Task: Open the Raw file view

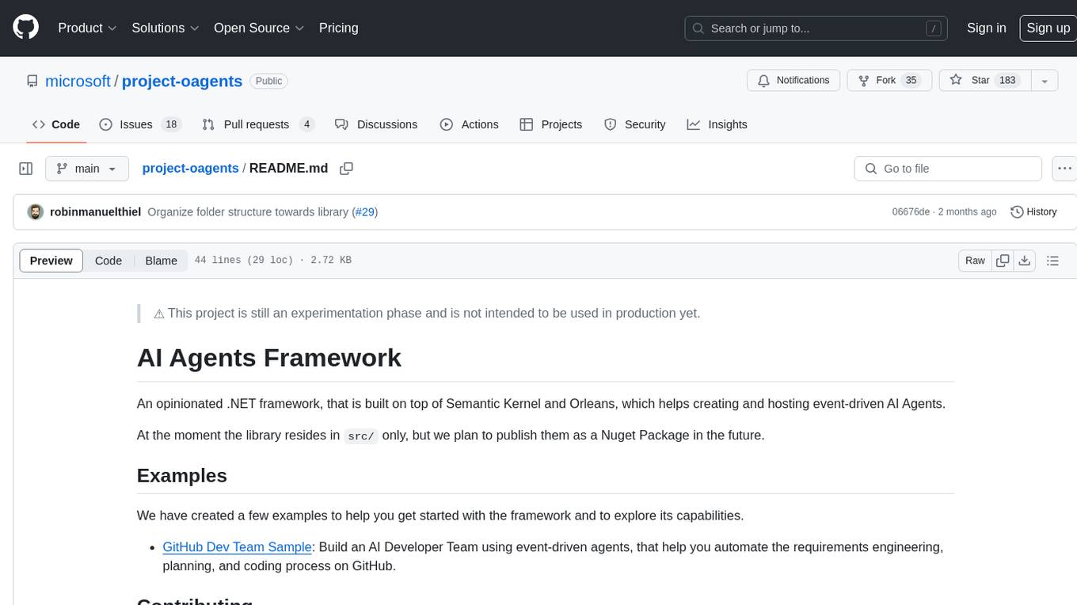Action: pyautogui.click(x=975, y=261)
